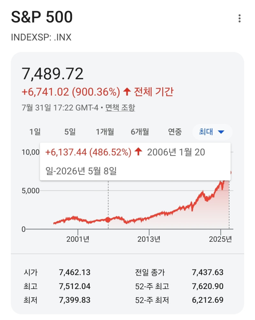The image size is (255, 320).
Task: Select the 1일 time range tab
Action: click(x=35, y=132)
